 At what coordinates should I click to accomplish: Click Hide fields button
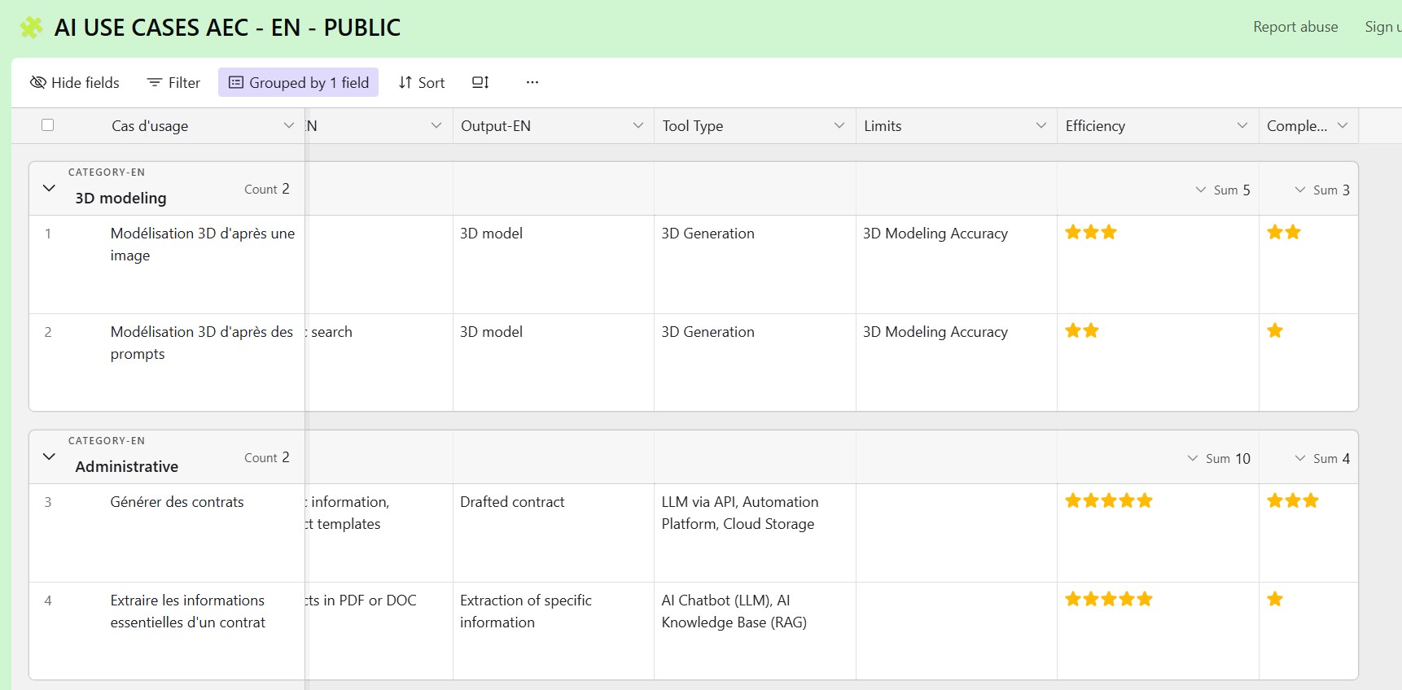pos(75,82)
